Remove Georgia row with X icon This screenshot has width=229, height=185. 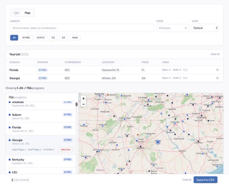click(217, 78)
